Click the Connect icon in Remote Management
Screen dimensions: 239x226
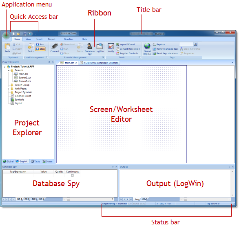(x=55, y=46)
